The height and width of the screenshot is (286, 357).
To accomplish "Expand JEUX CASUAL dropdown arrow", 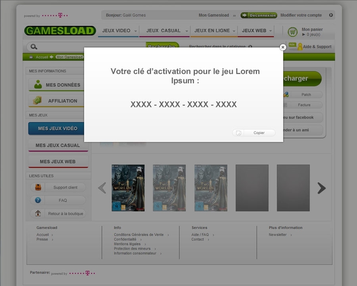I will 187,31.
